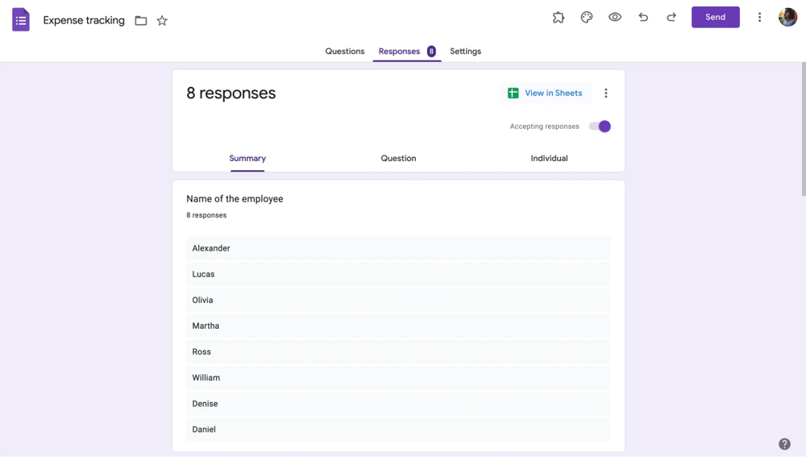Viewport: 806px width, 457px height.
Task: Select the Individual responses view
Action: click(x=549, y=159)
